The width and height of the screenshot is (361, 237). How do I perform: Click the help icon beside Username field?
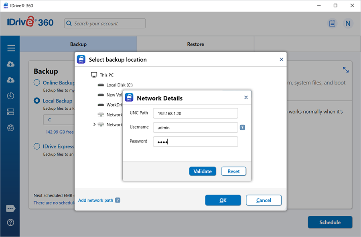click(242, 128)
